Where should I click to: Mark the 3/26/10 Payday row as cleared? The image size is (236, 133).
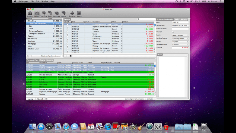tap(68, 29)
